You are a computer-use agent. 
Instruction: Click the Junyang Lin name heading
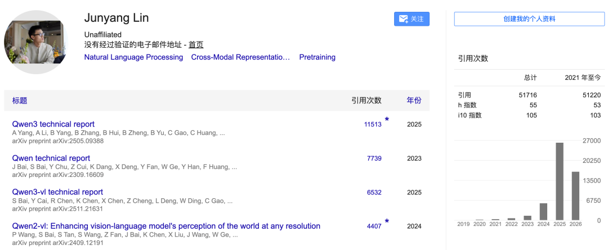(x=117, y=18)
